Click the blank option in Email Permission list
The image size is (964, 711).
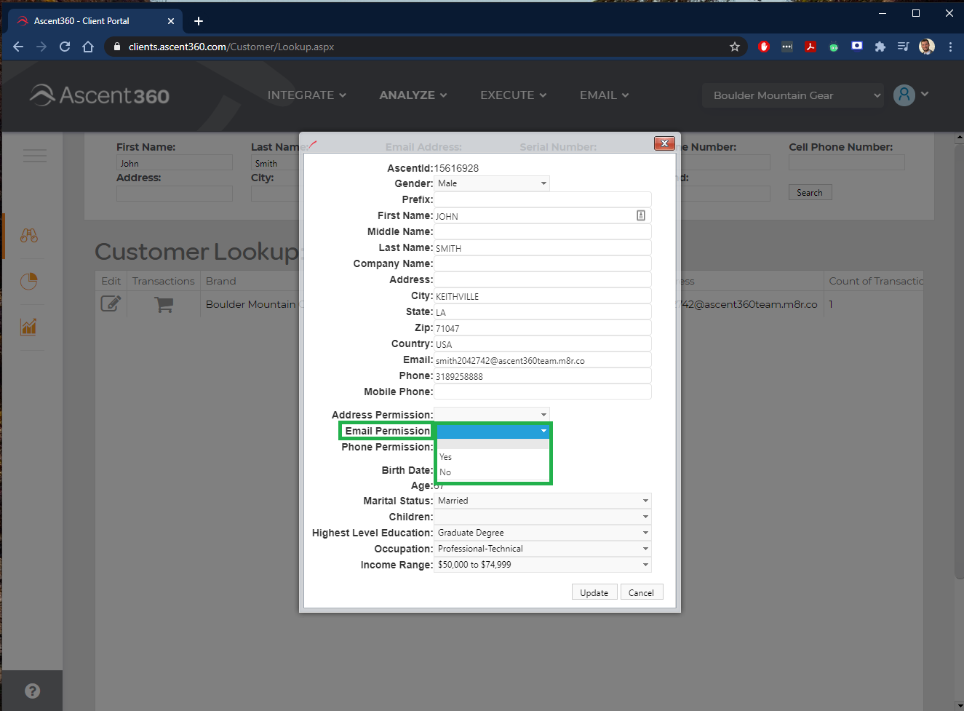point(493,443)
